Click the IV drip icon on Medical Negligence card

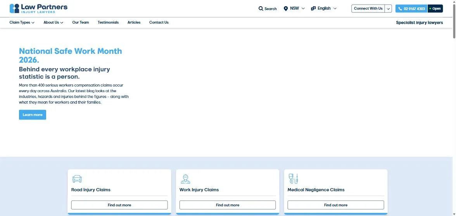(294, 178)
